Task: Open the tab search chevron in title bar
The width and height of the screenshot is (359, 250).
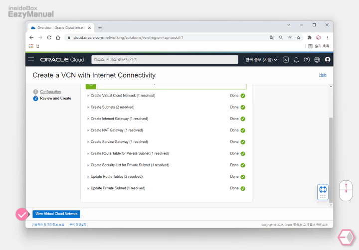Action: (289, 25)
